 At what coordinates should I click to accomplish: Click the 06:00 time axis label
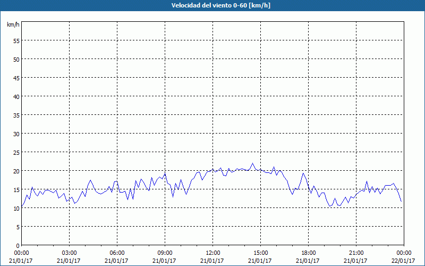pos(117,253)
